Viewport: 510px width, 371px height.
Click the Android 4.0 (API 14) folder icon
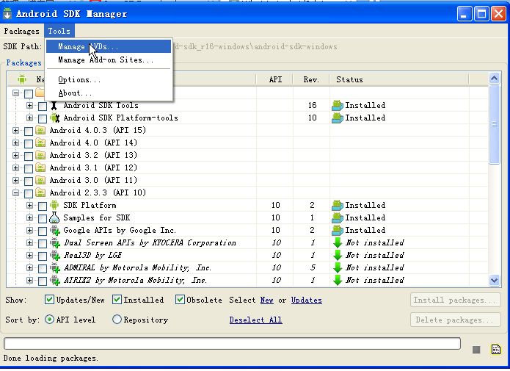coord(40,143)
